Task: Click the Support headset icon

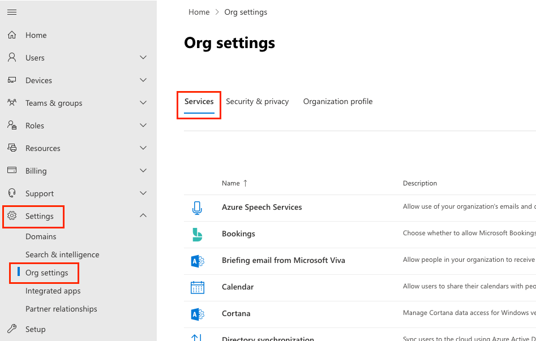Action: (x=12, y=193)
